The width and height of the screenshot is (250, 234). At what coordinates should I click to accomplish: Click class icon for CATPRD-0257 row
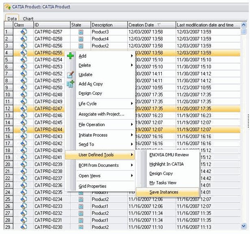click(23, 32)
